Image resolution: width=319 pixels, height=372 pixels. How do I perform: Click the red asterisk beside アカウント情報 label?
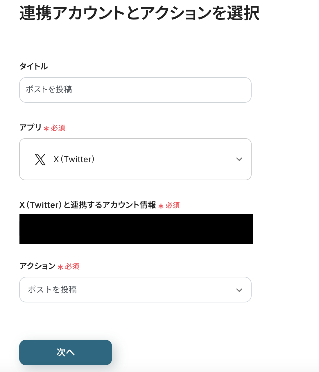coord(161,206)
